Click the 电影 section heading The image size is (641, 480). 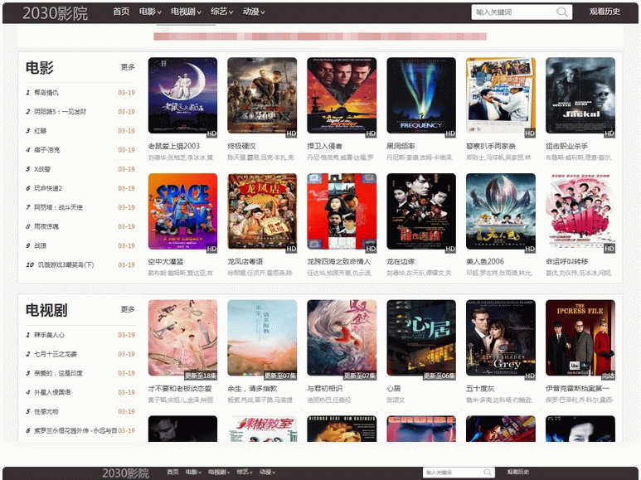(x=40, y=67)
